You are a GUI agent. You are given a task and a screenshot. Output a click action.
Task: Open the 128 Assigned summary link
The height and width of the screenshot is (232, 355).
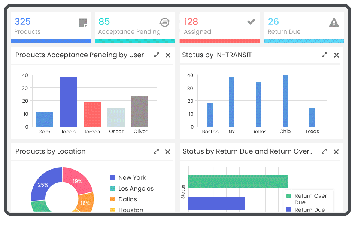tap(219, 26)
